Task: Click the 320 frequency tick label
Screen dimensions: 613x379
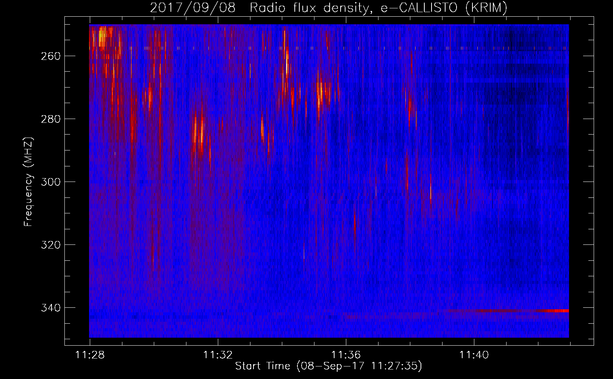Action: [51, 245]
